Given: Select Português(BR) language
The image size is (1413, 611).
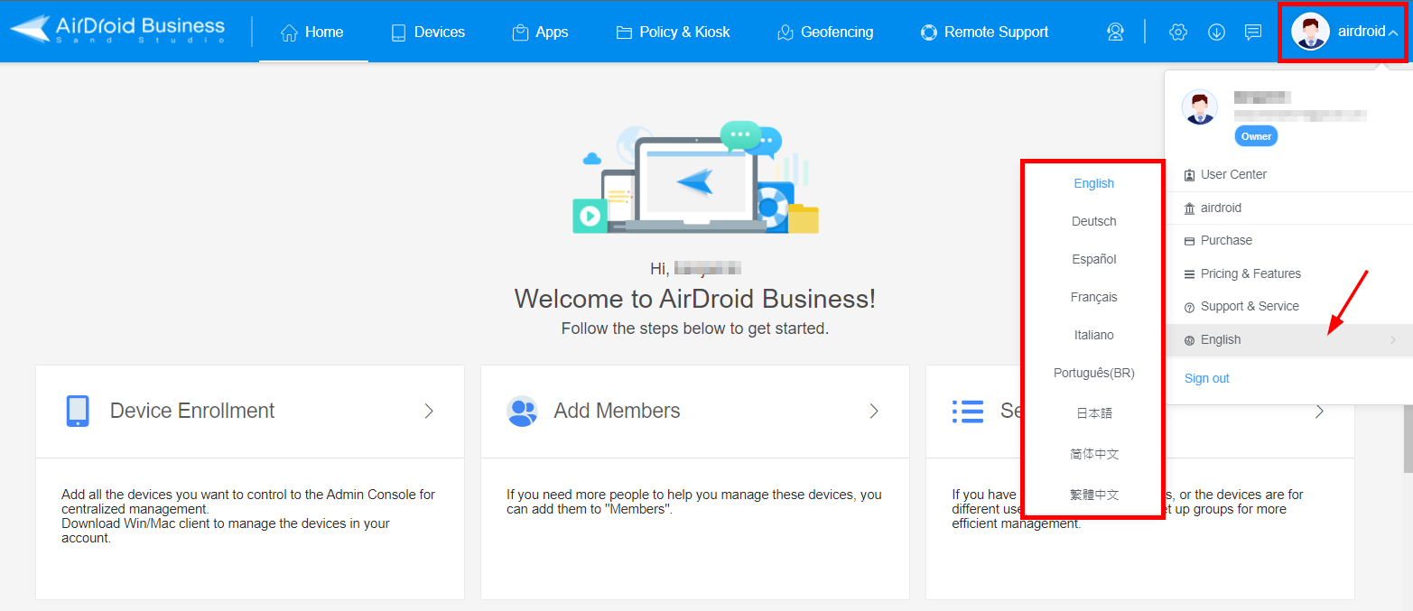Looking at the screenshot, I should (1093, 373).
